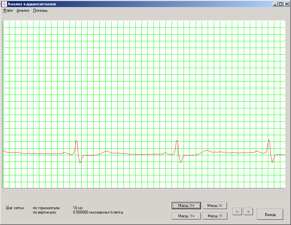Shift the signal left with the <- button
This screenshot has width=291, height=225.
237,212
